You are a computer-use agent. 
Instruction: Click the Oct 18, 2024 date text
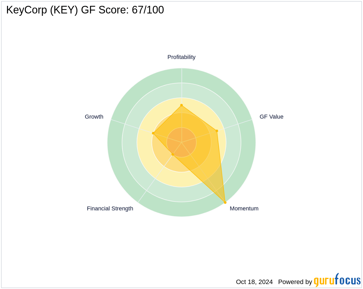click(x=254, y=282)
